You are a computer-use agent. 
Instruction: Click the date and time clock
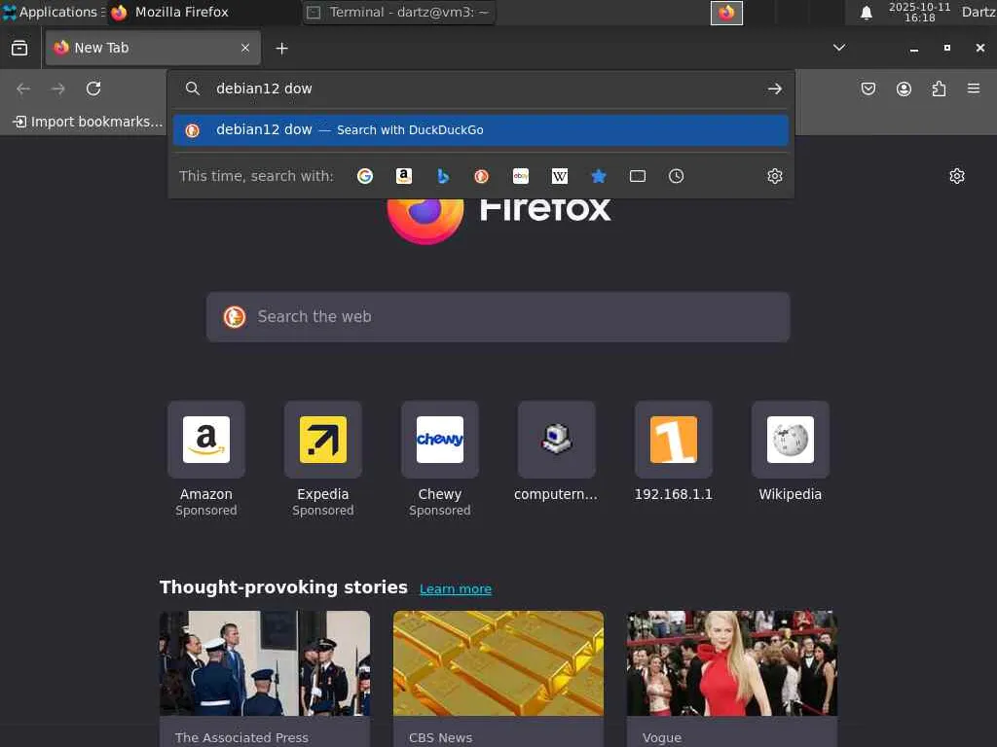pos(919,12)
